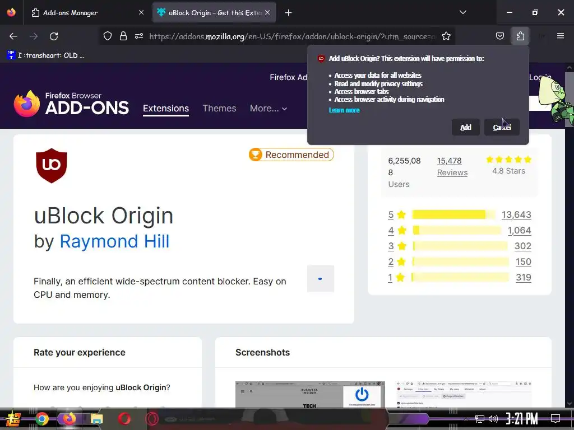Viewport: 574px width, 430px height.
Task: Click the loading install button placeholder
Action: [321, 279]
